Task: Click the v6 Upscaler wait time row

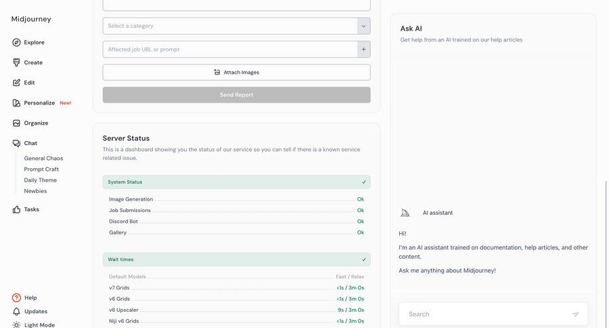Action: tap(237, 310)
